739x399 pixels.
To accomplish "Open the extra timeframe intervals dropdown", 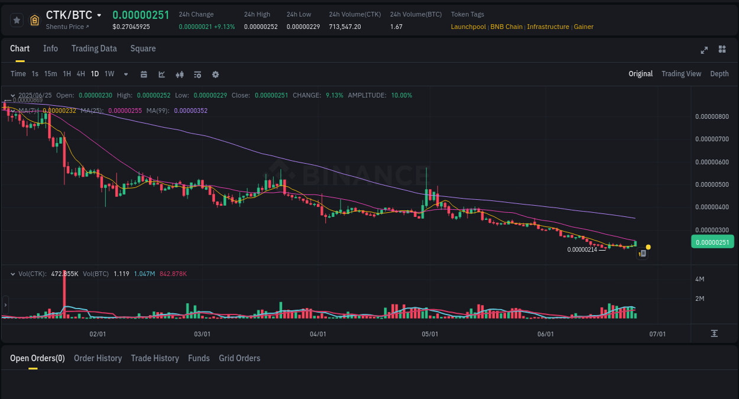I will click(x=125, y=74).
